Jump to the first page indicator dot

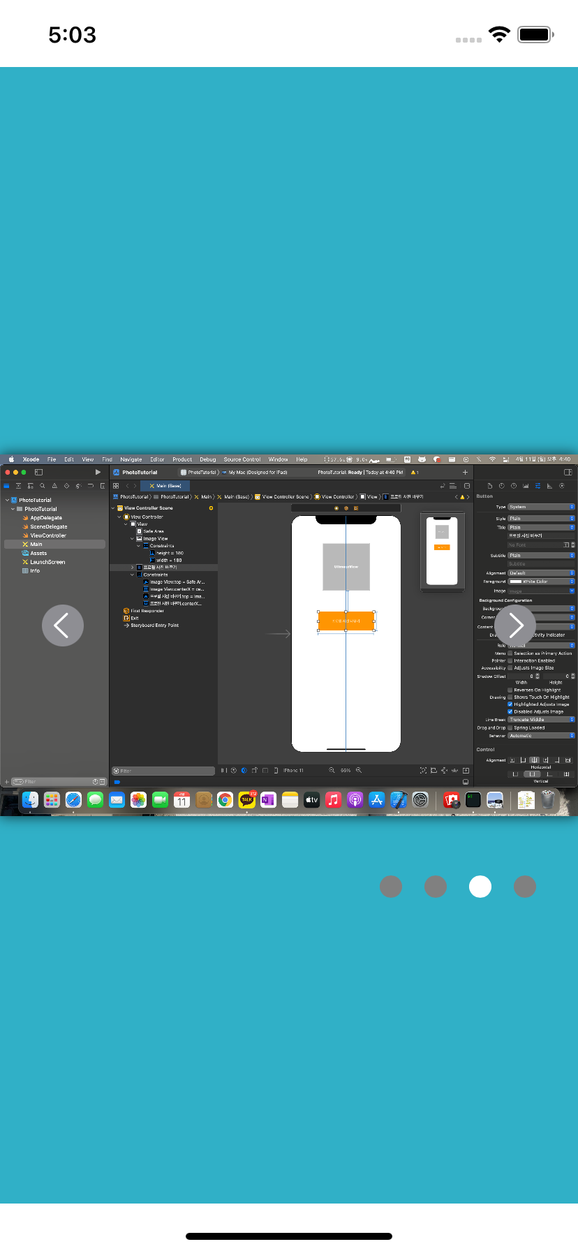coord(391,887)
